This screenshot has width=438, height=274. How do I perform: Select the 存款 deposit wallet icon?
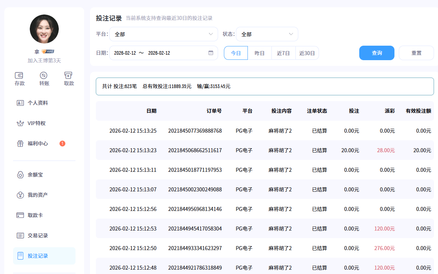pyautogui.click(x=19, y=79)
